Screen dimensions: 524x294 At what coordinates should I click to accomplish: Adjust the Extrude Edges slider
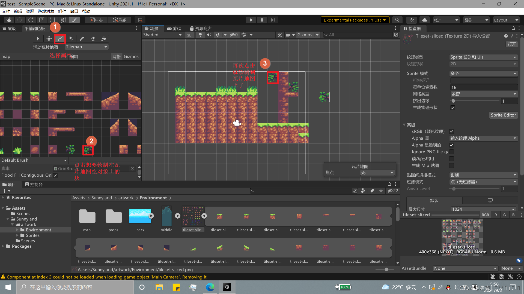475,101
